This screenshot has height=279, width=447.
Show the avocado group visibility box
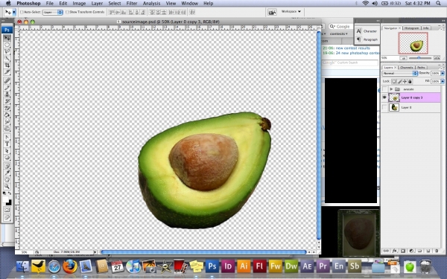(384, 89)
